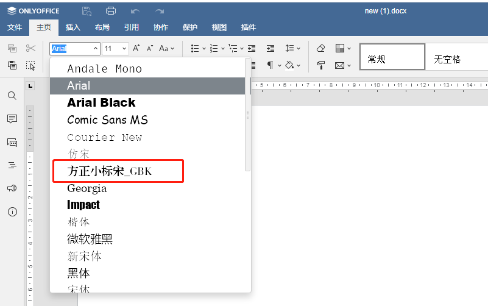Click the feedback megaphone icon
Screen dimensions: 488x306
point(12,188)
